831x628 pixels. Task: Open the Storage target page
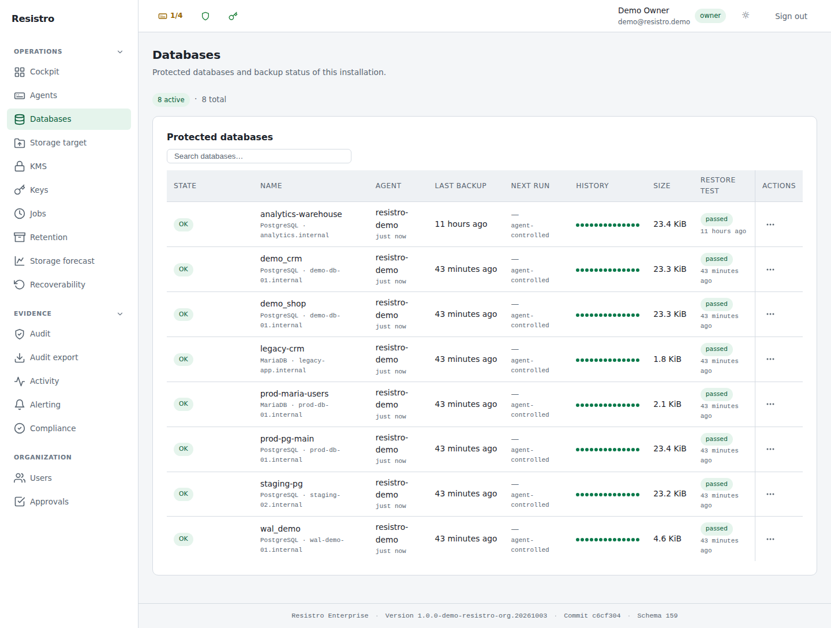tap(69, 143)
